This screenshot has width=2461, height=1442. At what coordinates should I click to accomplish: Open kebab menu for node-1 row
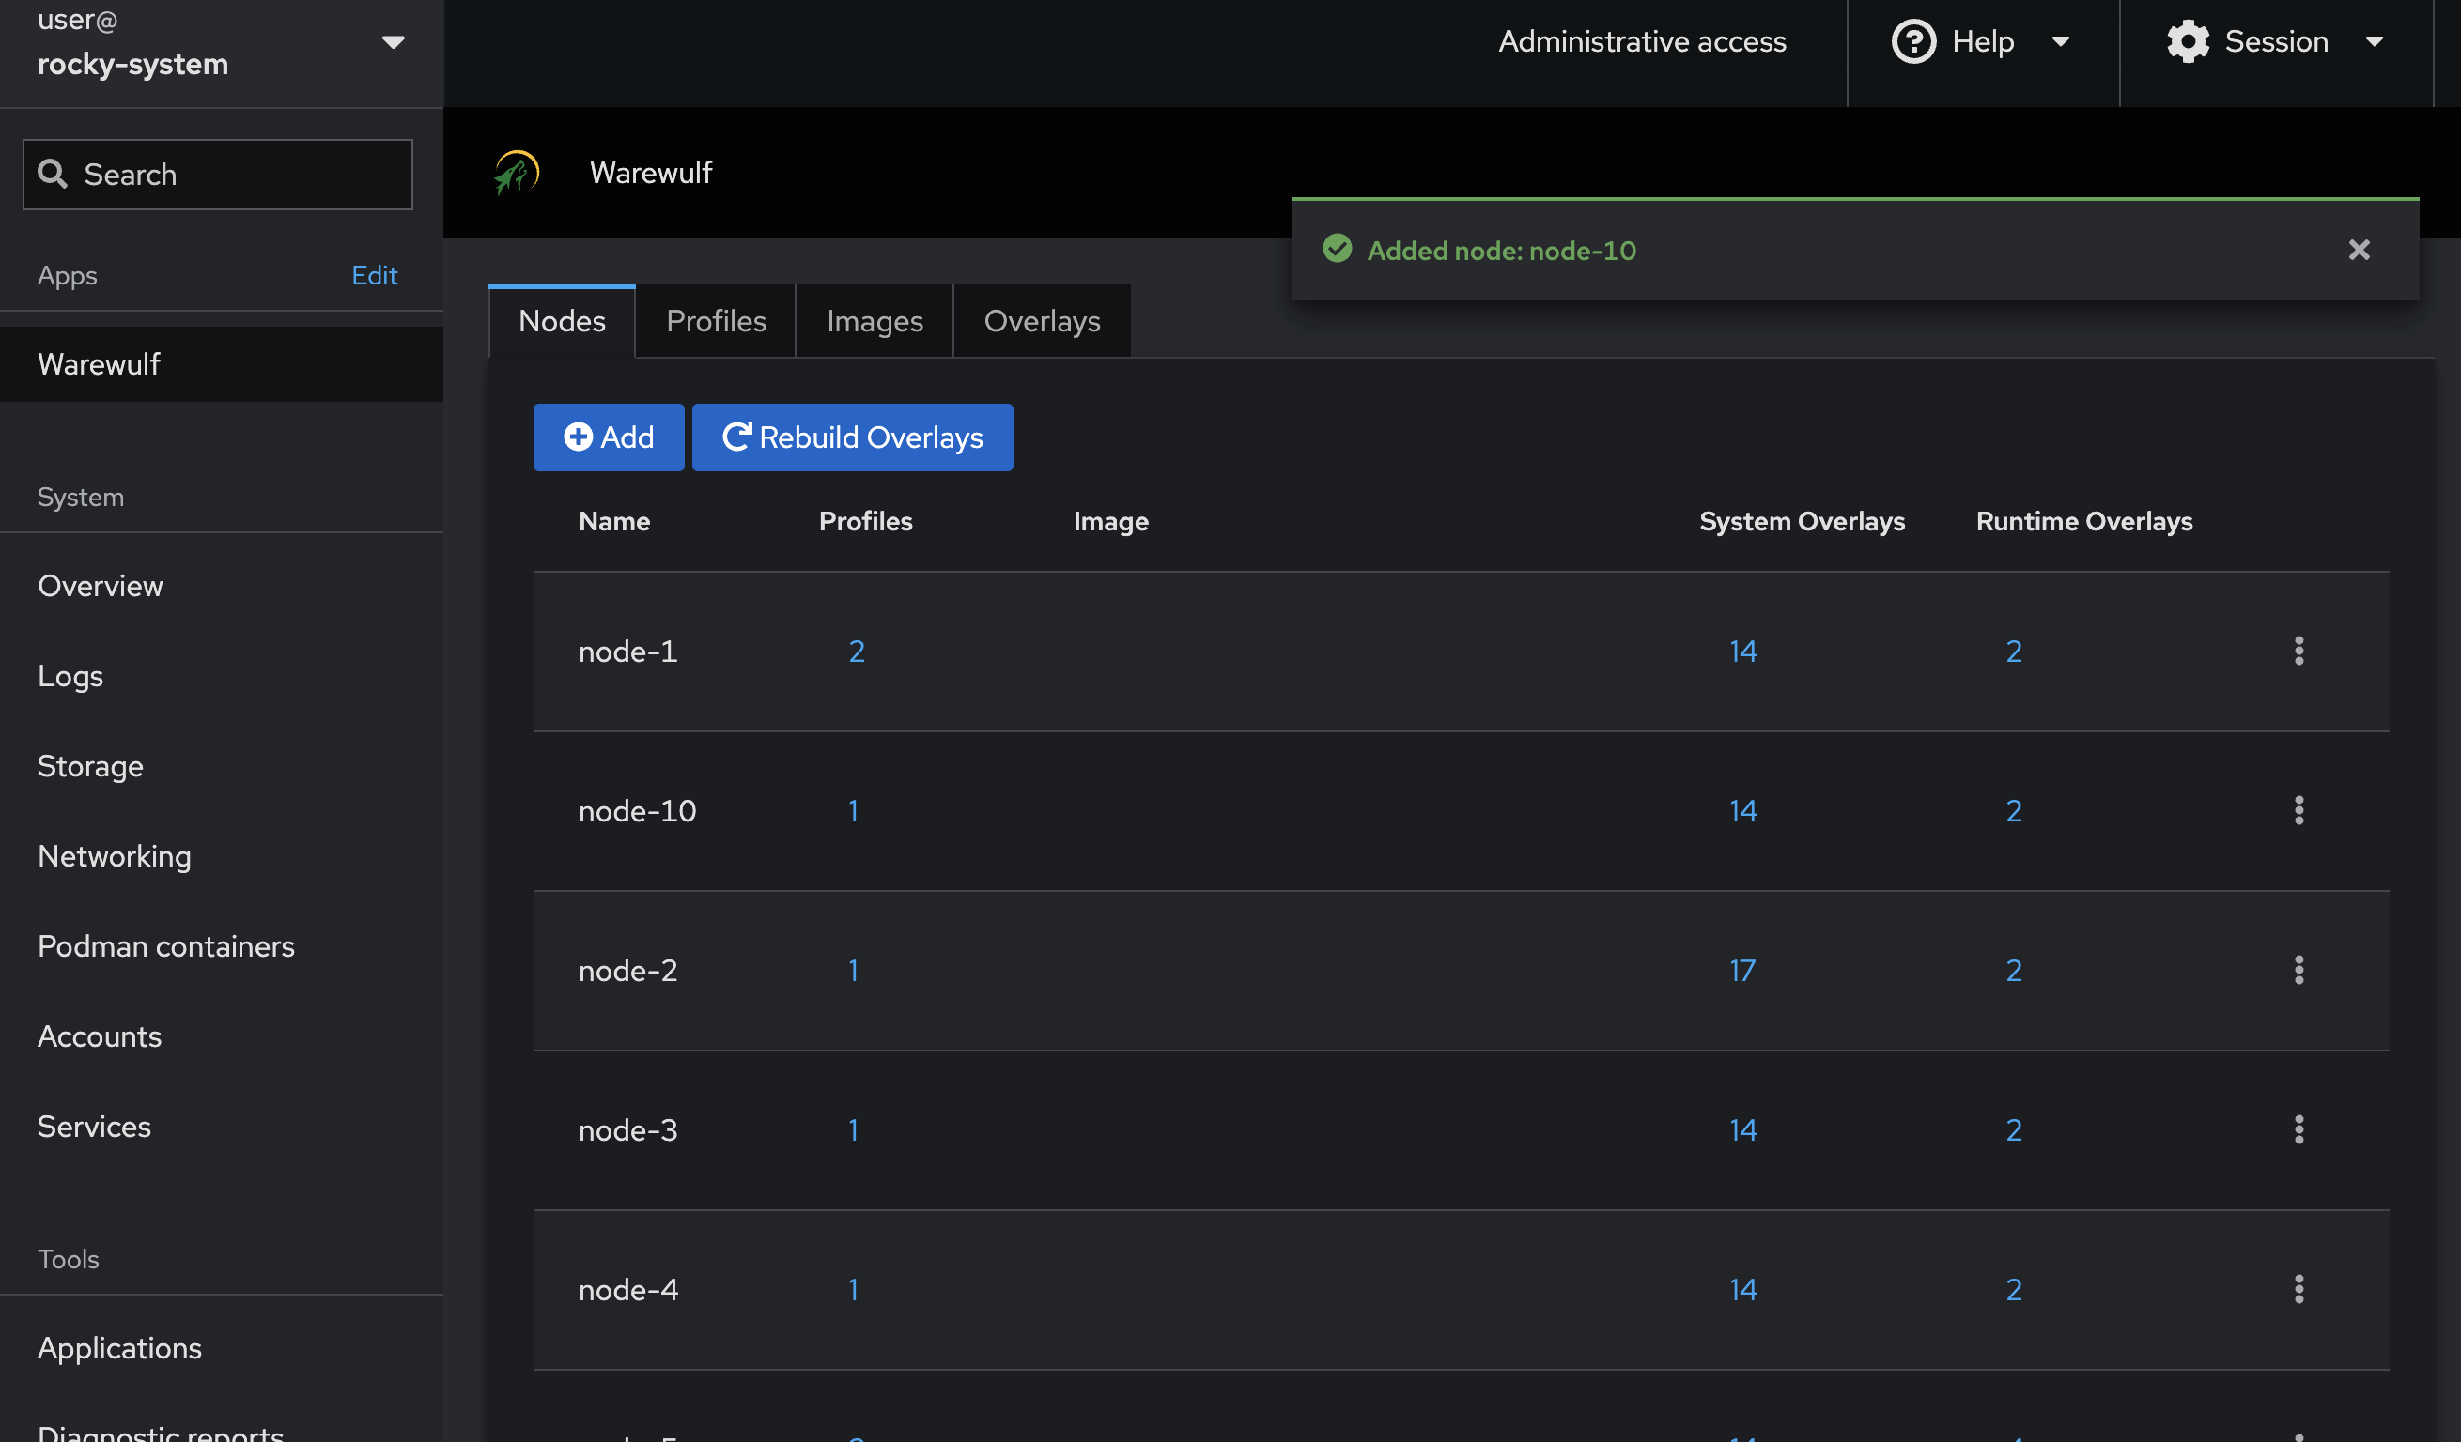[x=2298, y=652]
